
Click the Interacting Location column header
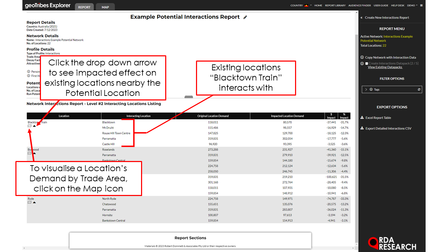click(x=139, y=116)
